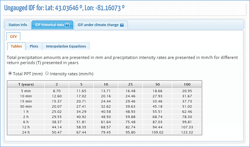
Task: Click help icon beside IDF under climate change
Action: tap(122, 25)
